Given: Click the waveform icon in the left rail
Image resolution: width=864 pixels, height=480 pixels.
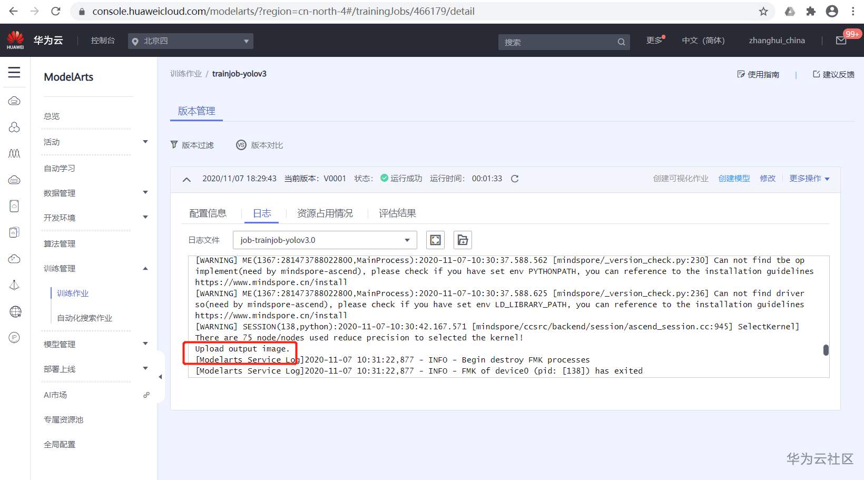Looking at the screenshot, I should coord(15,153).
